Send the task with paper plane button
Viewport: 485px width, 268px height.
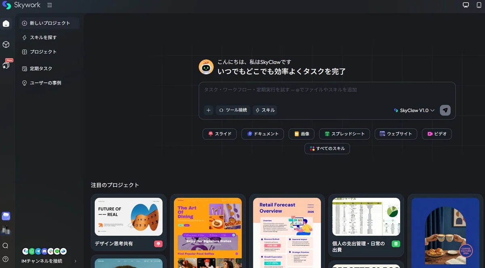coord(445,110)
